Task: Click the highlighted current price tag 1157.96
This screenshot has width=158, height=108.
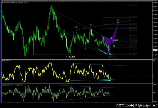Action: click(x=155, y=50)
